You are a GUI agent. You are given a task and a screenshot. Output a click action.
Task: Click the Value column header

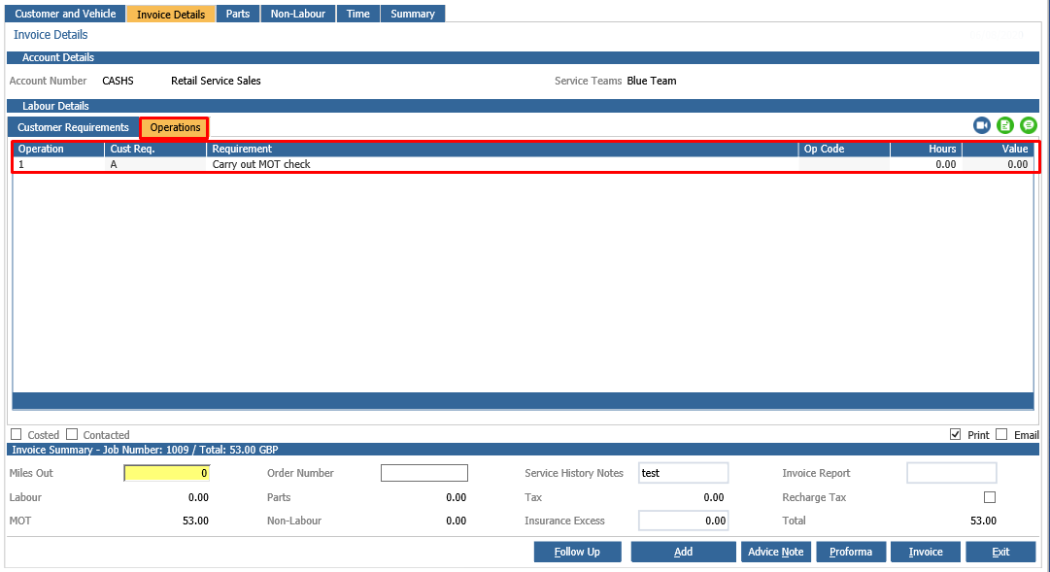pos(998,149)
